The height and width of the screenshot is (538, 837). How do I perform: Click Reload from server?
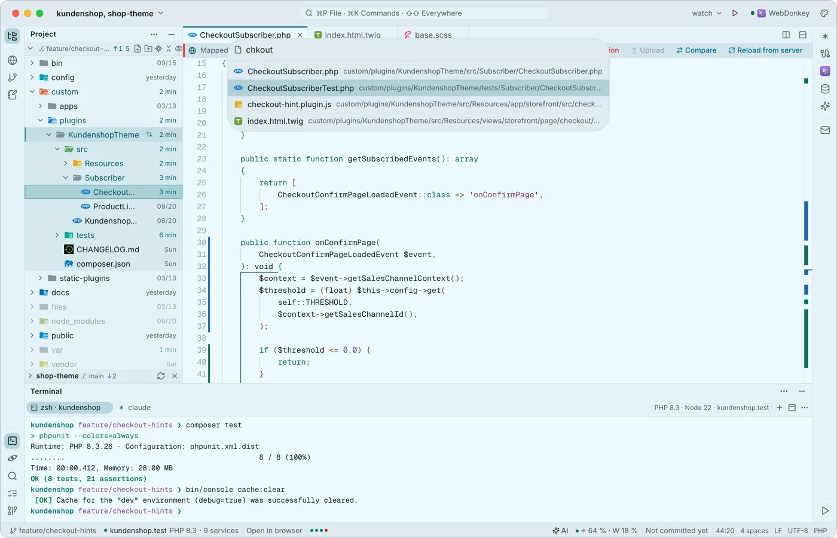coord(765,50)
